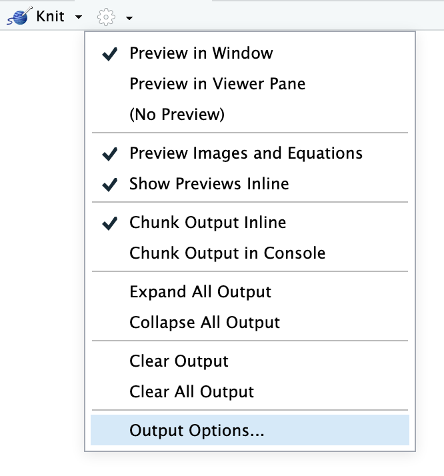
Task: Expand All Output from the menu
Action: (x=200, y=292)
